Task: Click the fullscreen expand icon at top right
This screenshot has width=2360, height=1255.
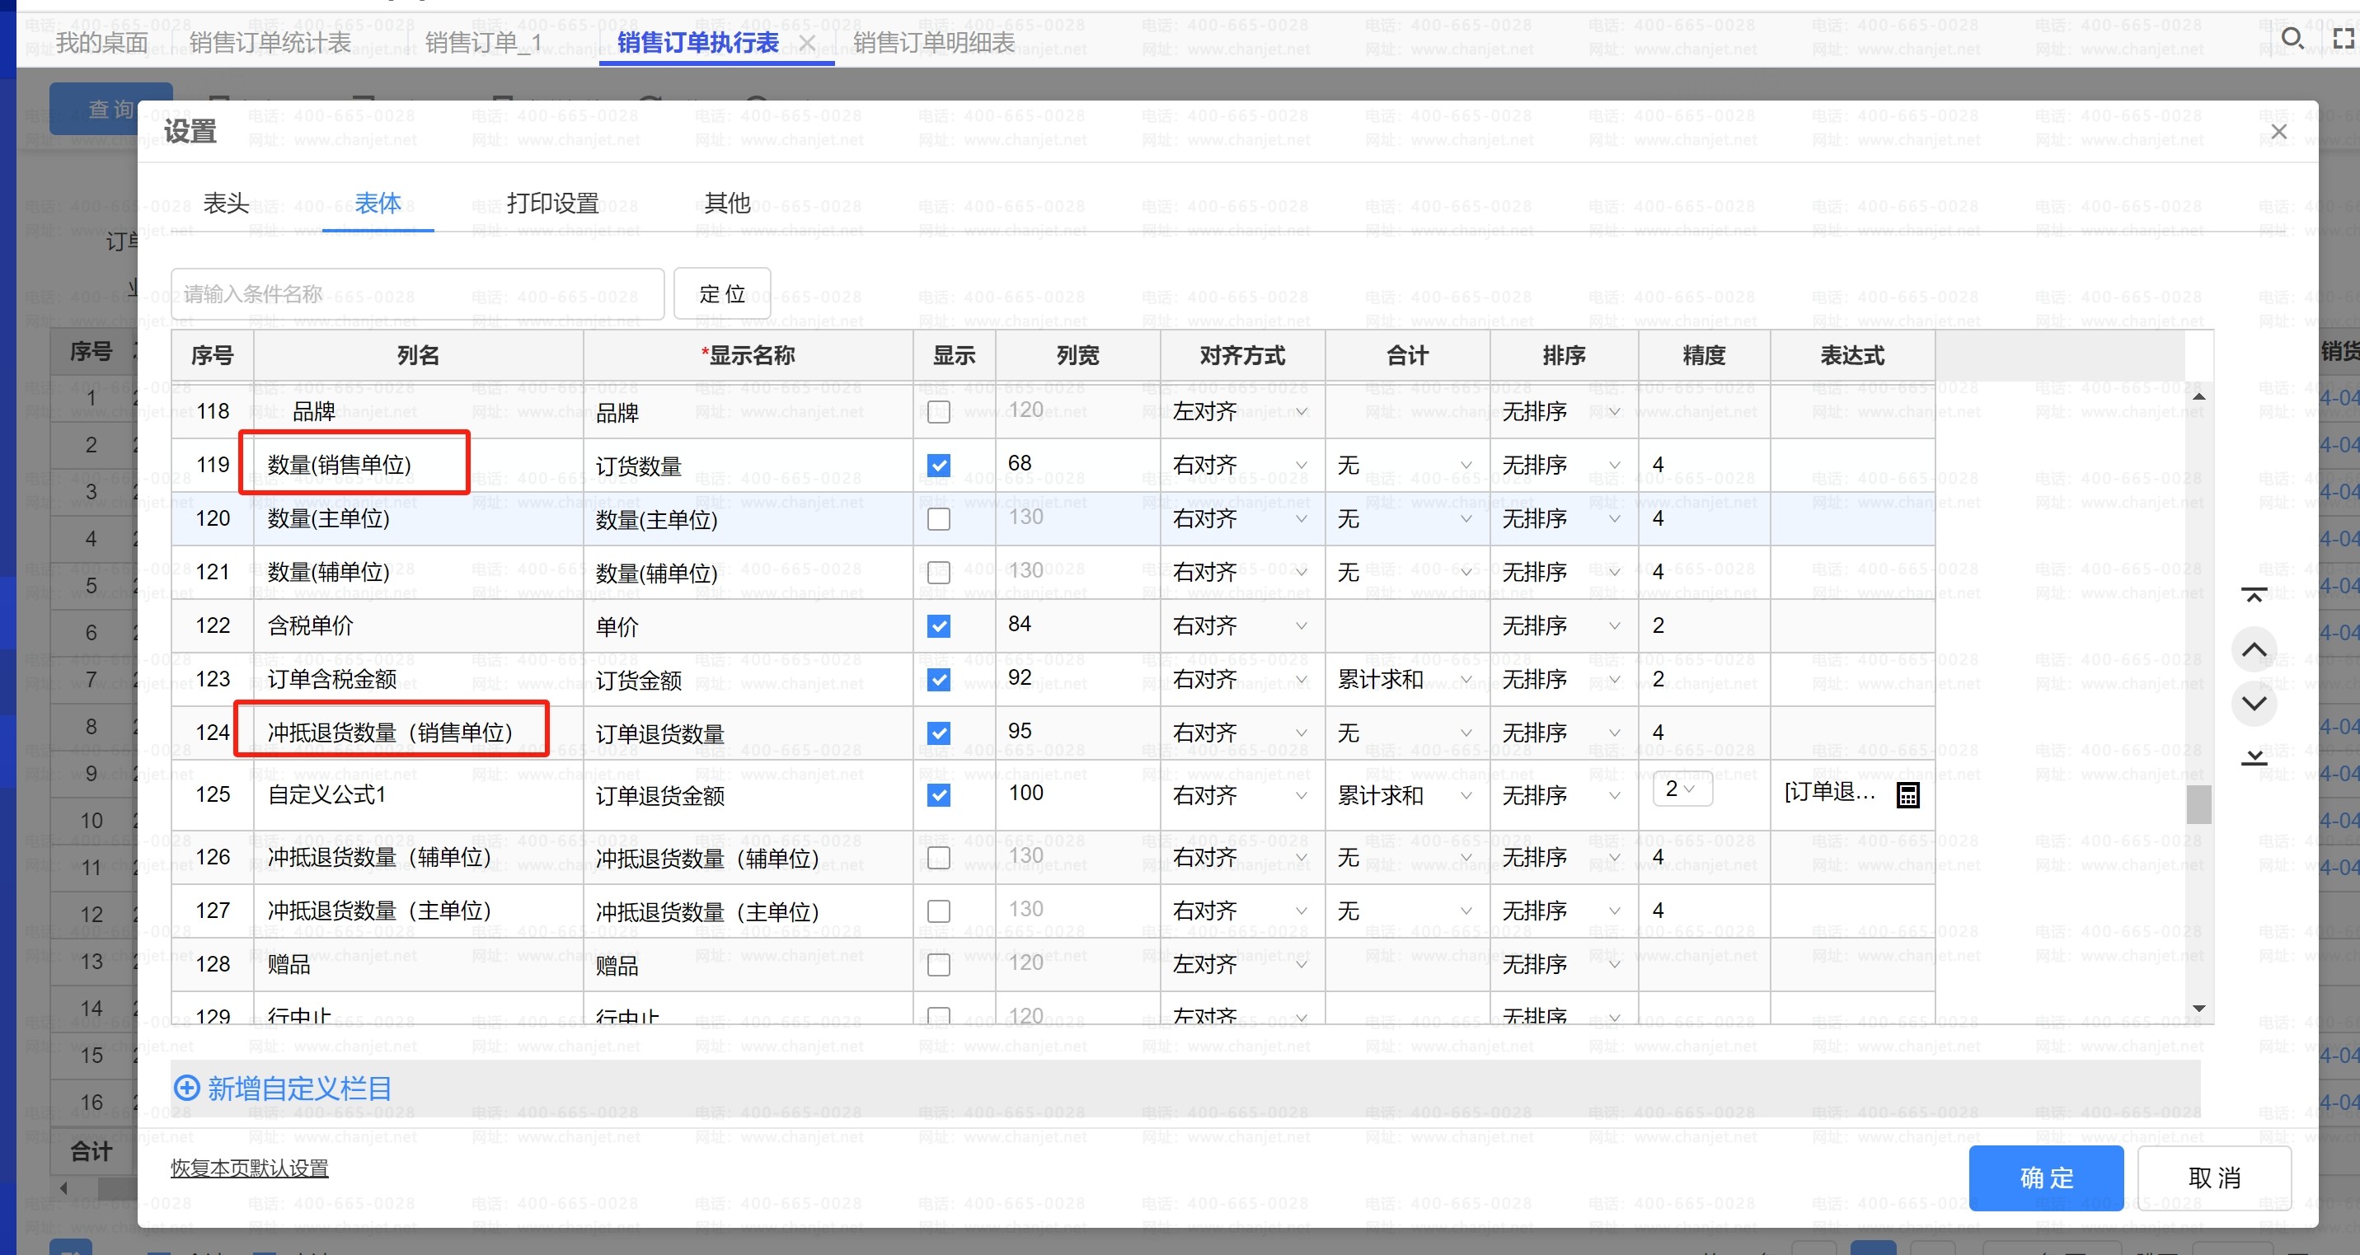Action: (2343, 38)
